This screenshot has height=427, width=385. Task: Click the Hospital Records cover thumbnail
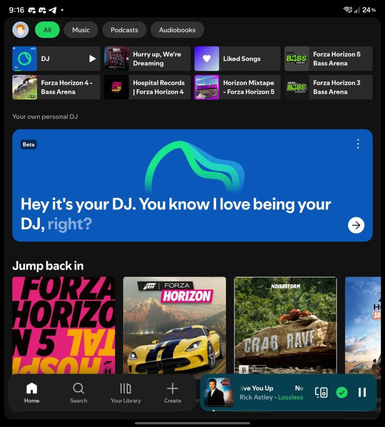(x=116, y=87)
